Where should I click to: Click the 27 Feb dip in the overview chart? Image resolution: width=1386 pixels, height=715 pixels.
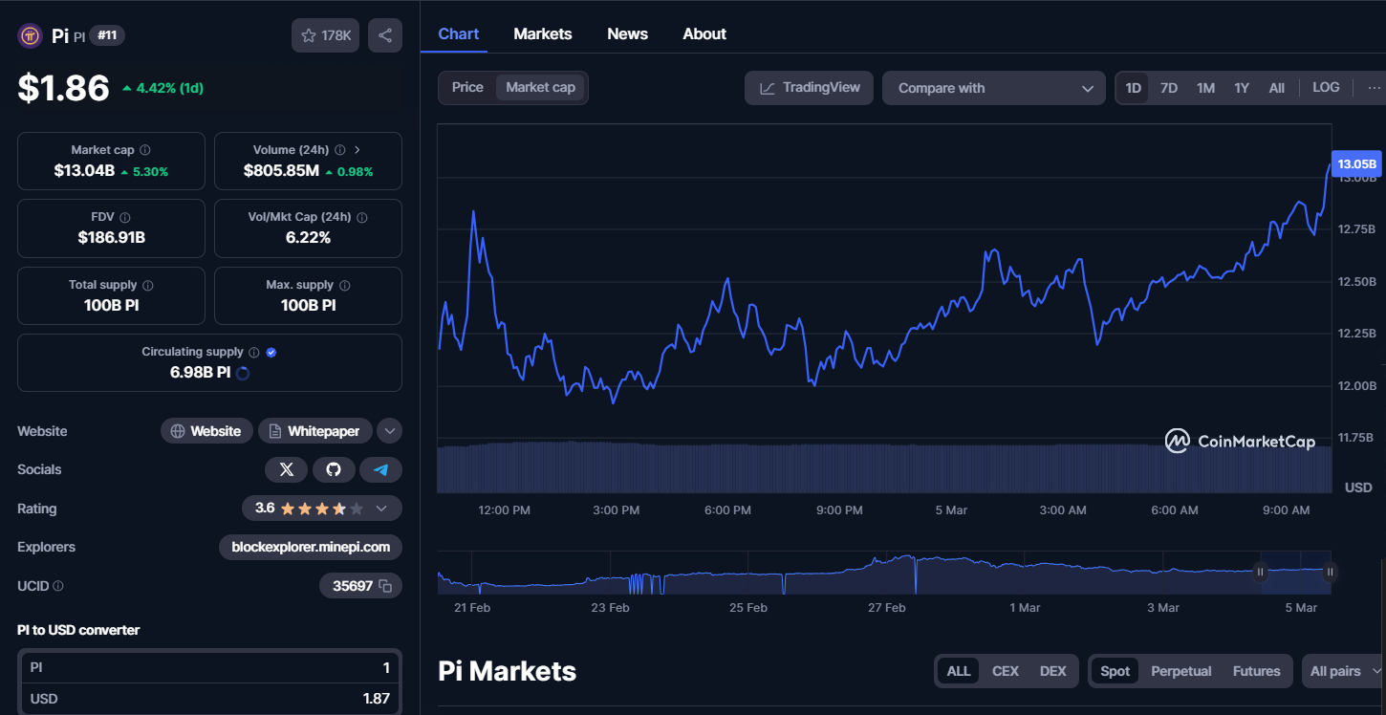[x=916, y=576]
